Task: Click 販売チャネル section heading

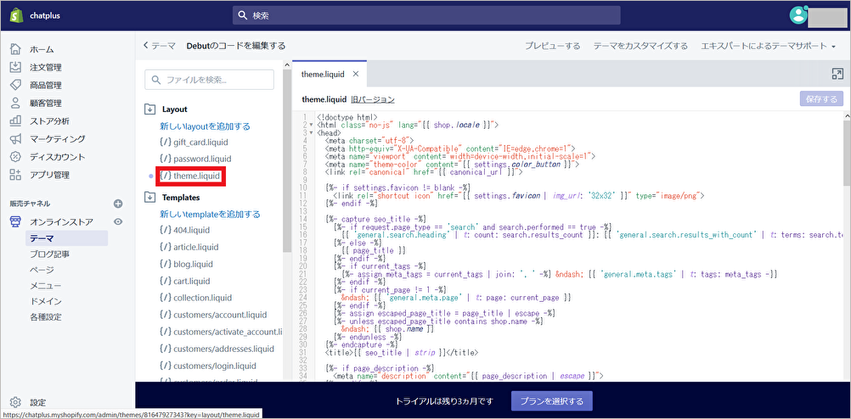Action: point(30,204)
